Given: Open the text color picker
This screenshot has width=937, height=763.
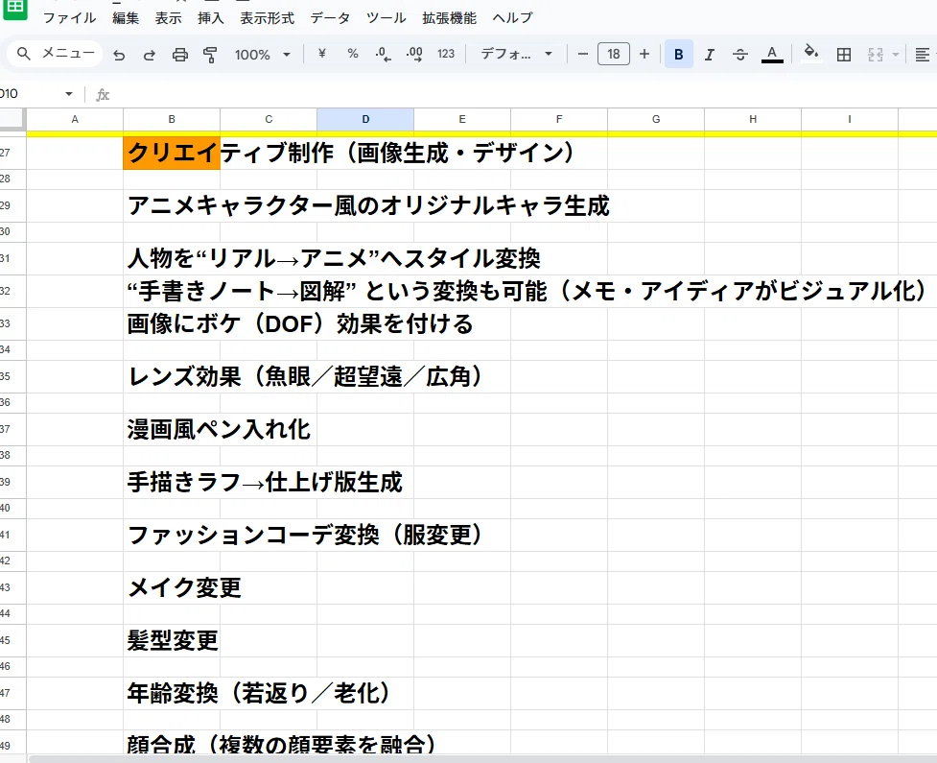Looking at the screenshot, I should pyautogui.click(x=772, y=55).
